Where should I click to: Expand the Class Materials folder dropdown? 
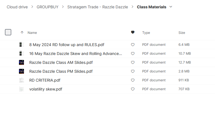pyautogui.click(x=171, y=7)
